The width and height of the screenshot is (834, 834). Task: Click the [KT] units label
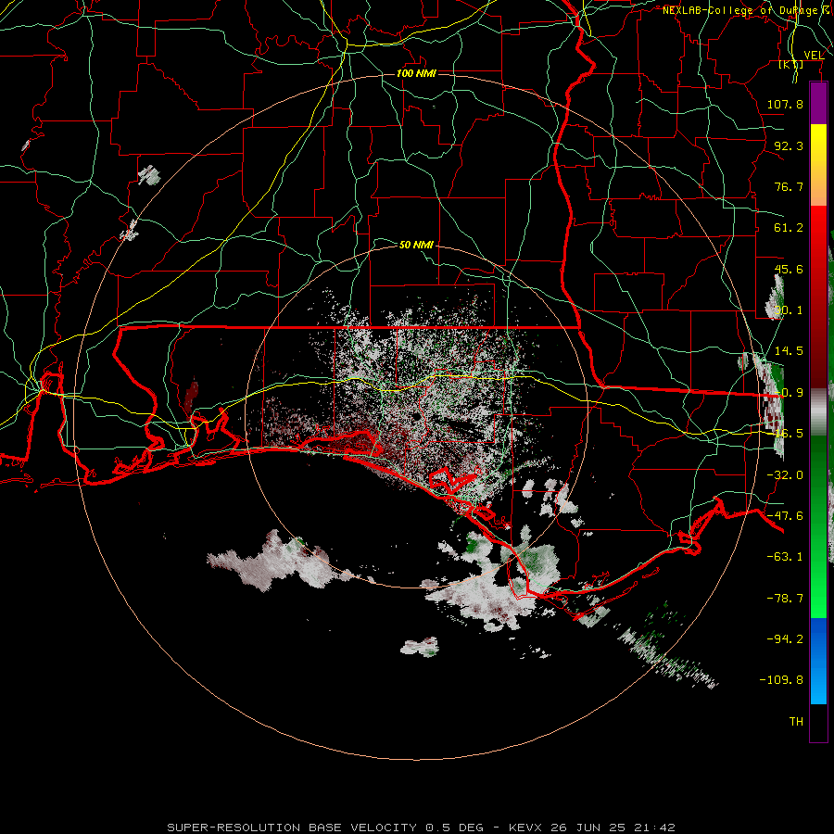coord(791,64)
